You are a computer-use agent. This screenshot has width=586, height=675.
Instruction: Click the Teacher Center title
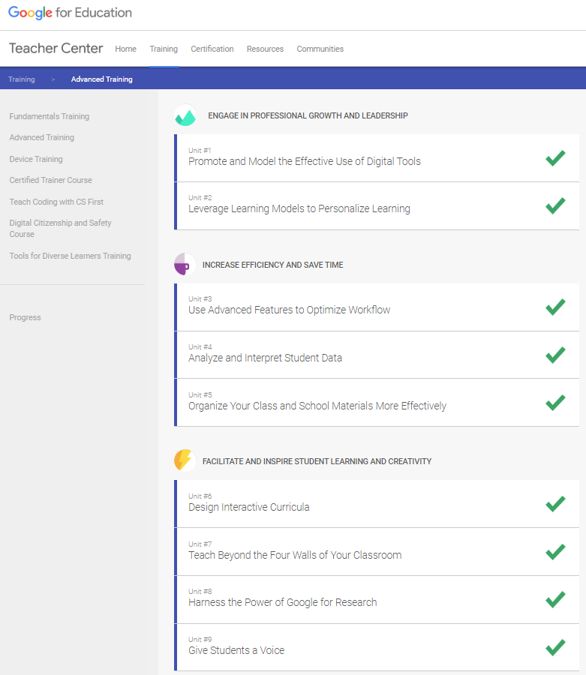(x=56, y=48)
